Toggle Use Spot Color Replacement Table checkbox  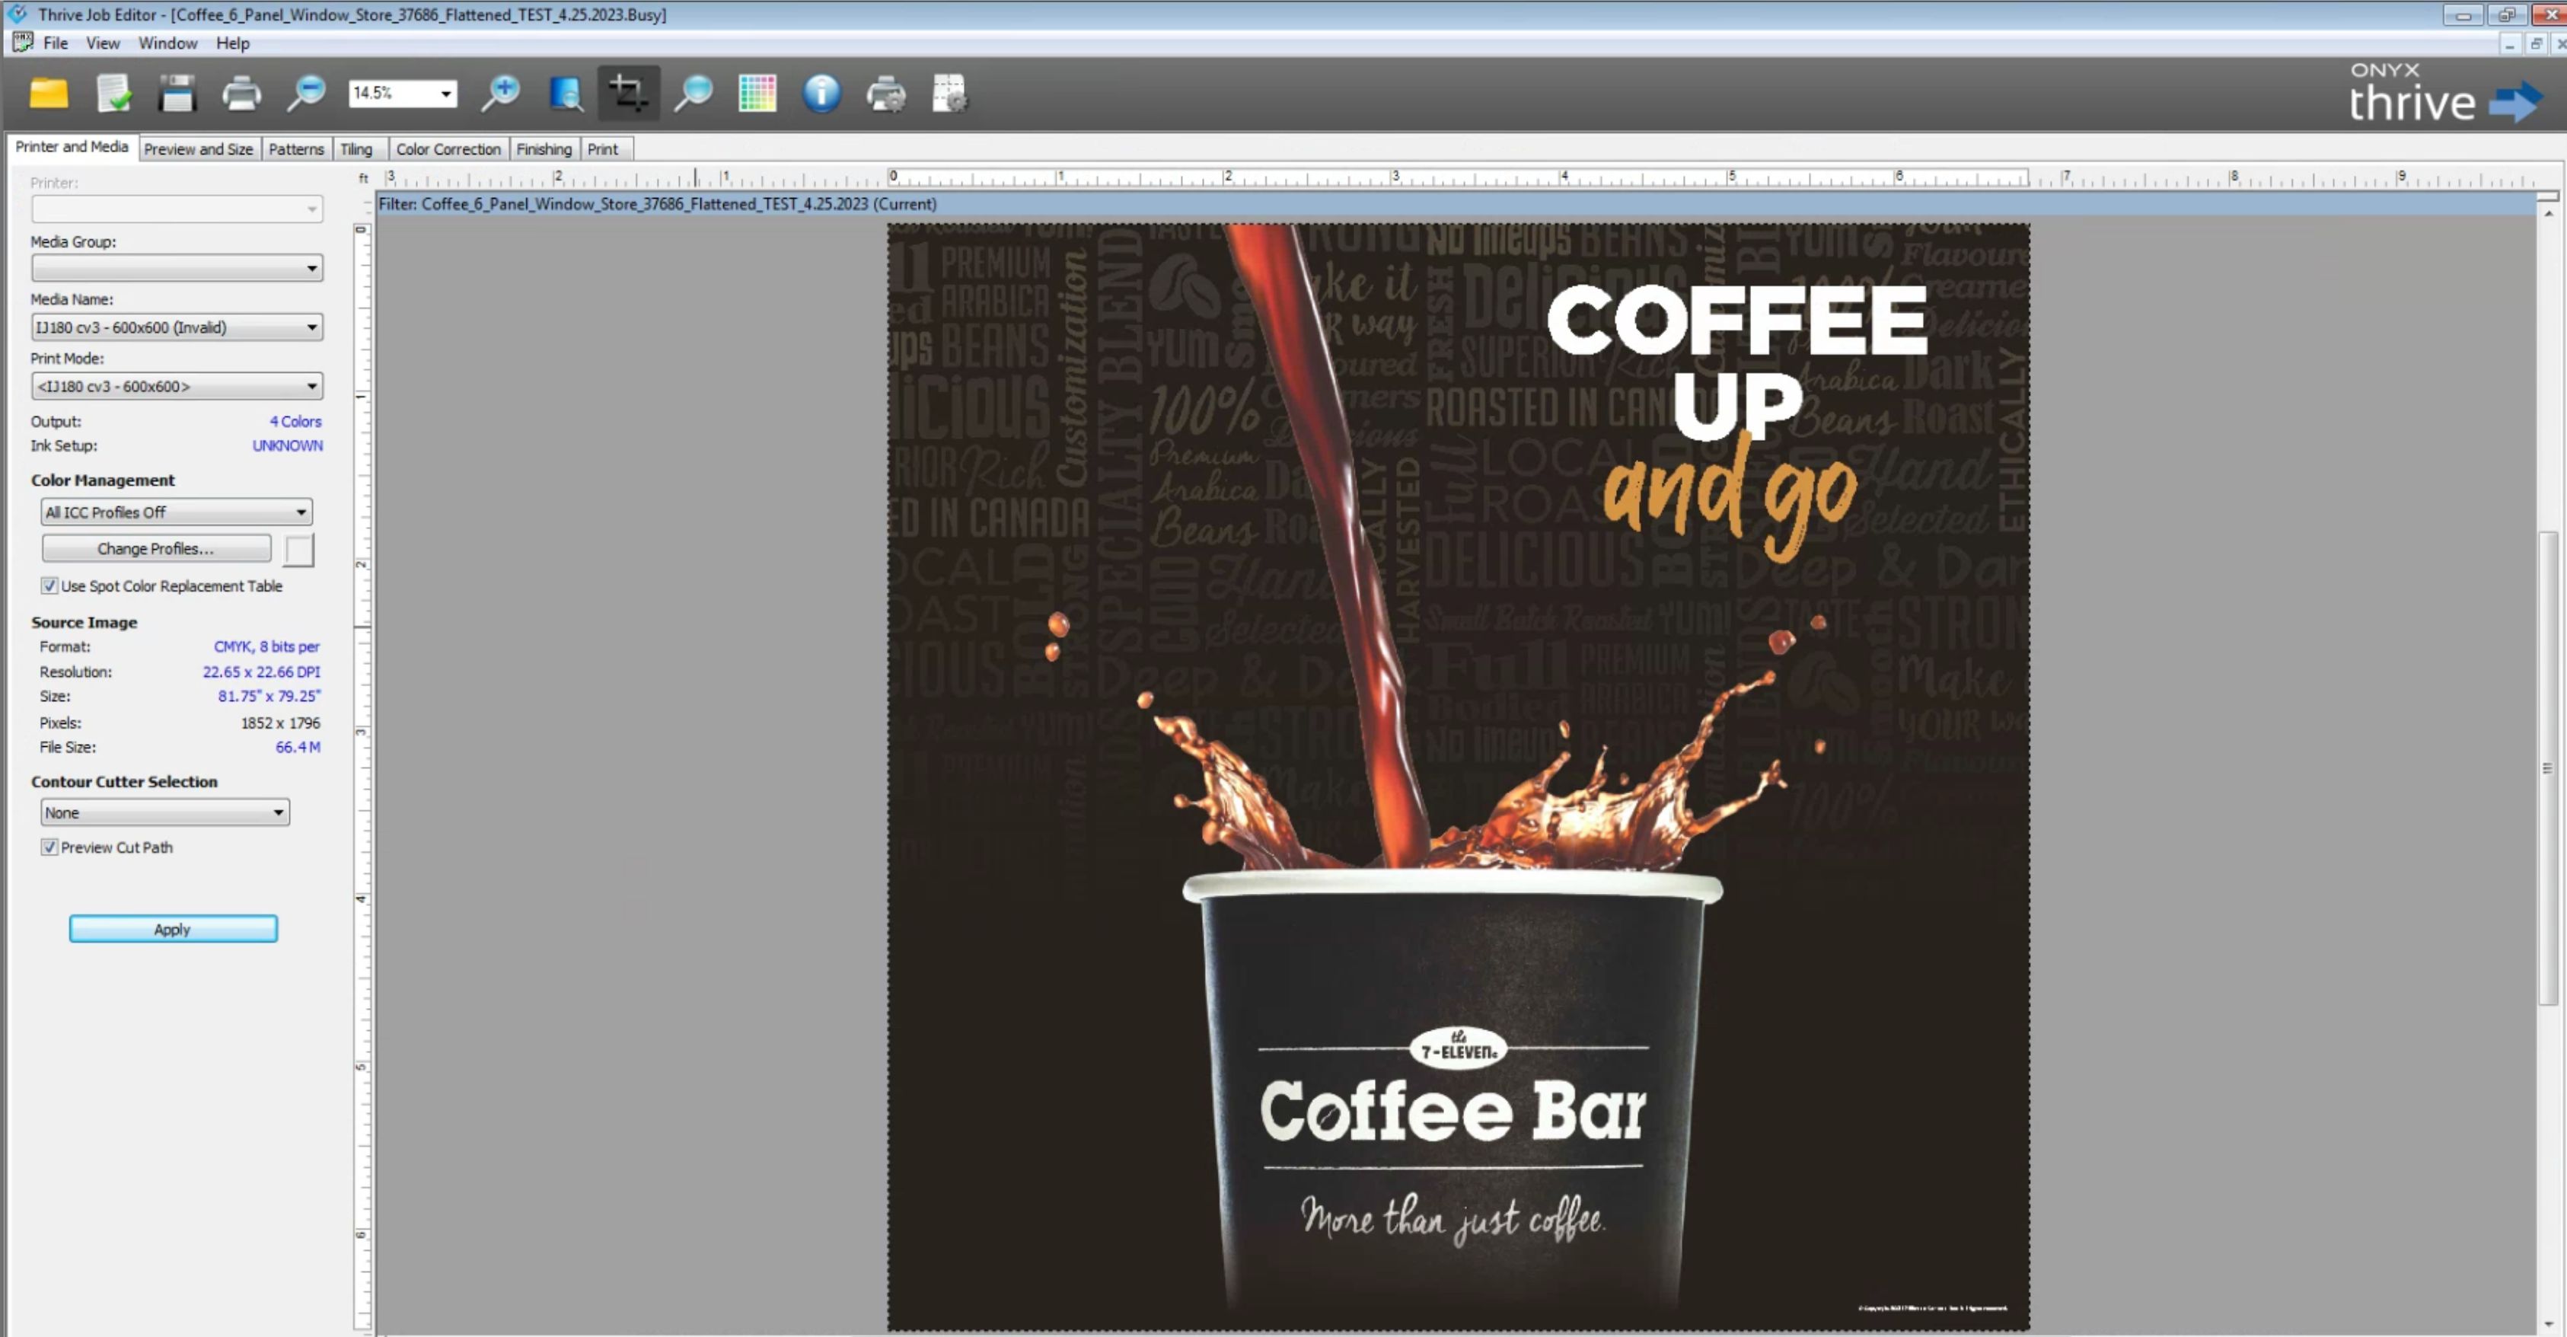pyautogui.click(x=49, y=586)
